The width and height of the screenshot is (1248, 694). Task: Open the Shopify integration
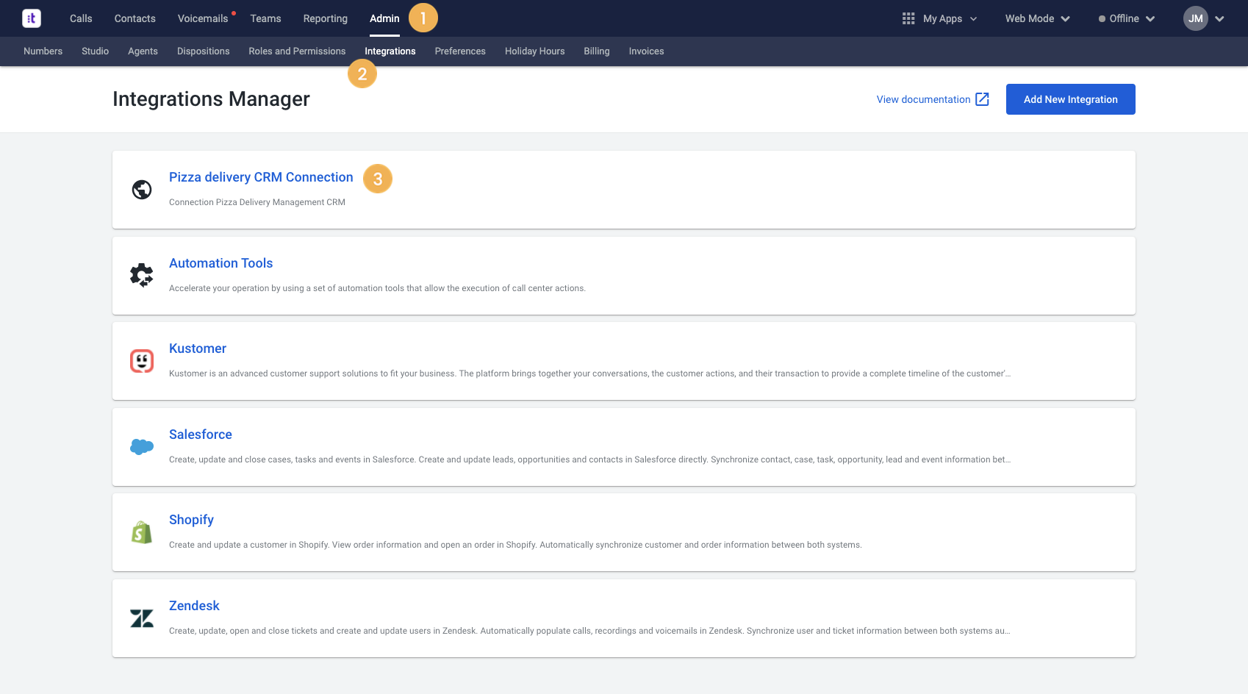[x=191, y=520]
